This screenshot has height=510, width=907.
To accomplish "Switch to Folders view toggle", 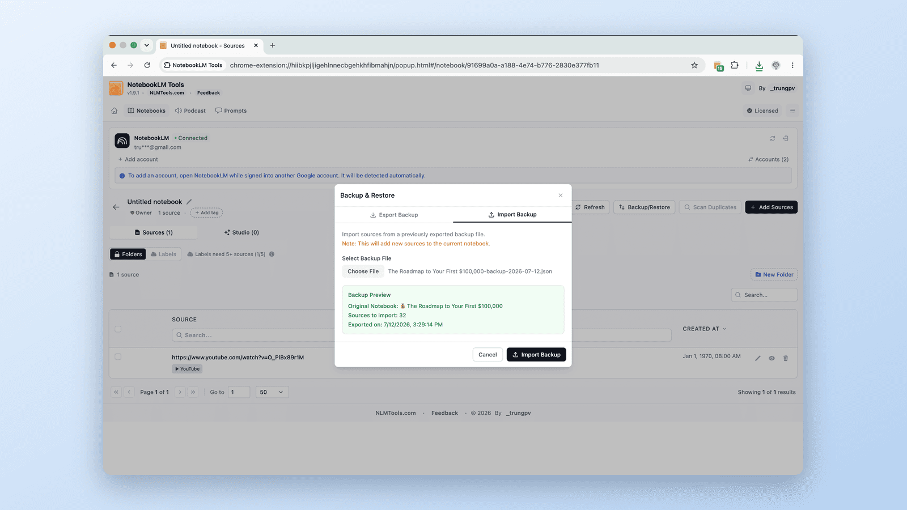I will (x=128, y=254).
